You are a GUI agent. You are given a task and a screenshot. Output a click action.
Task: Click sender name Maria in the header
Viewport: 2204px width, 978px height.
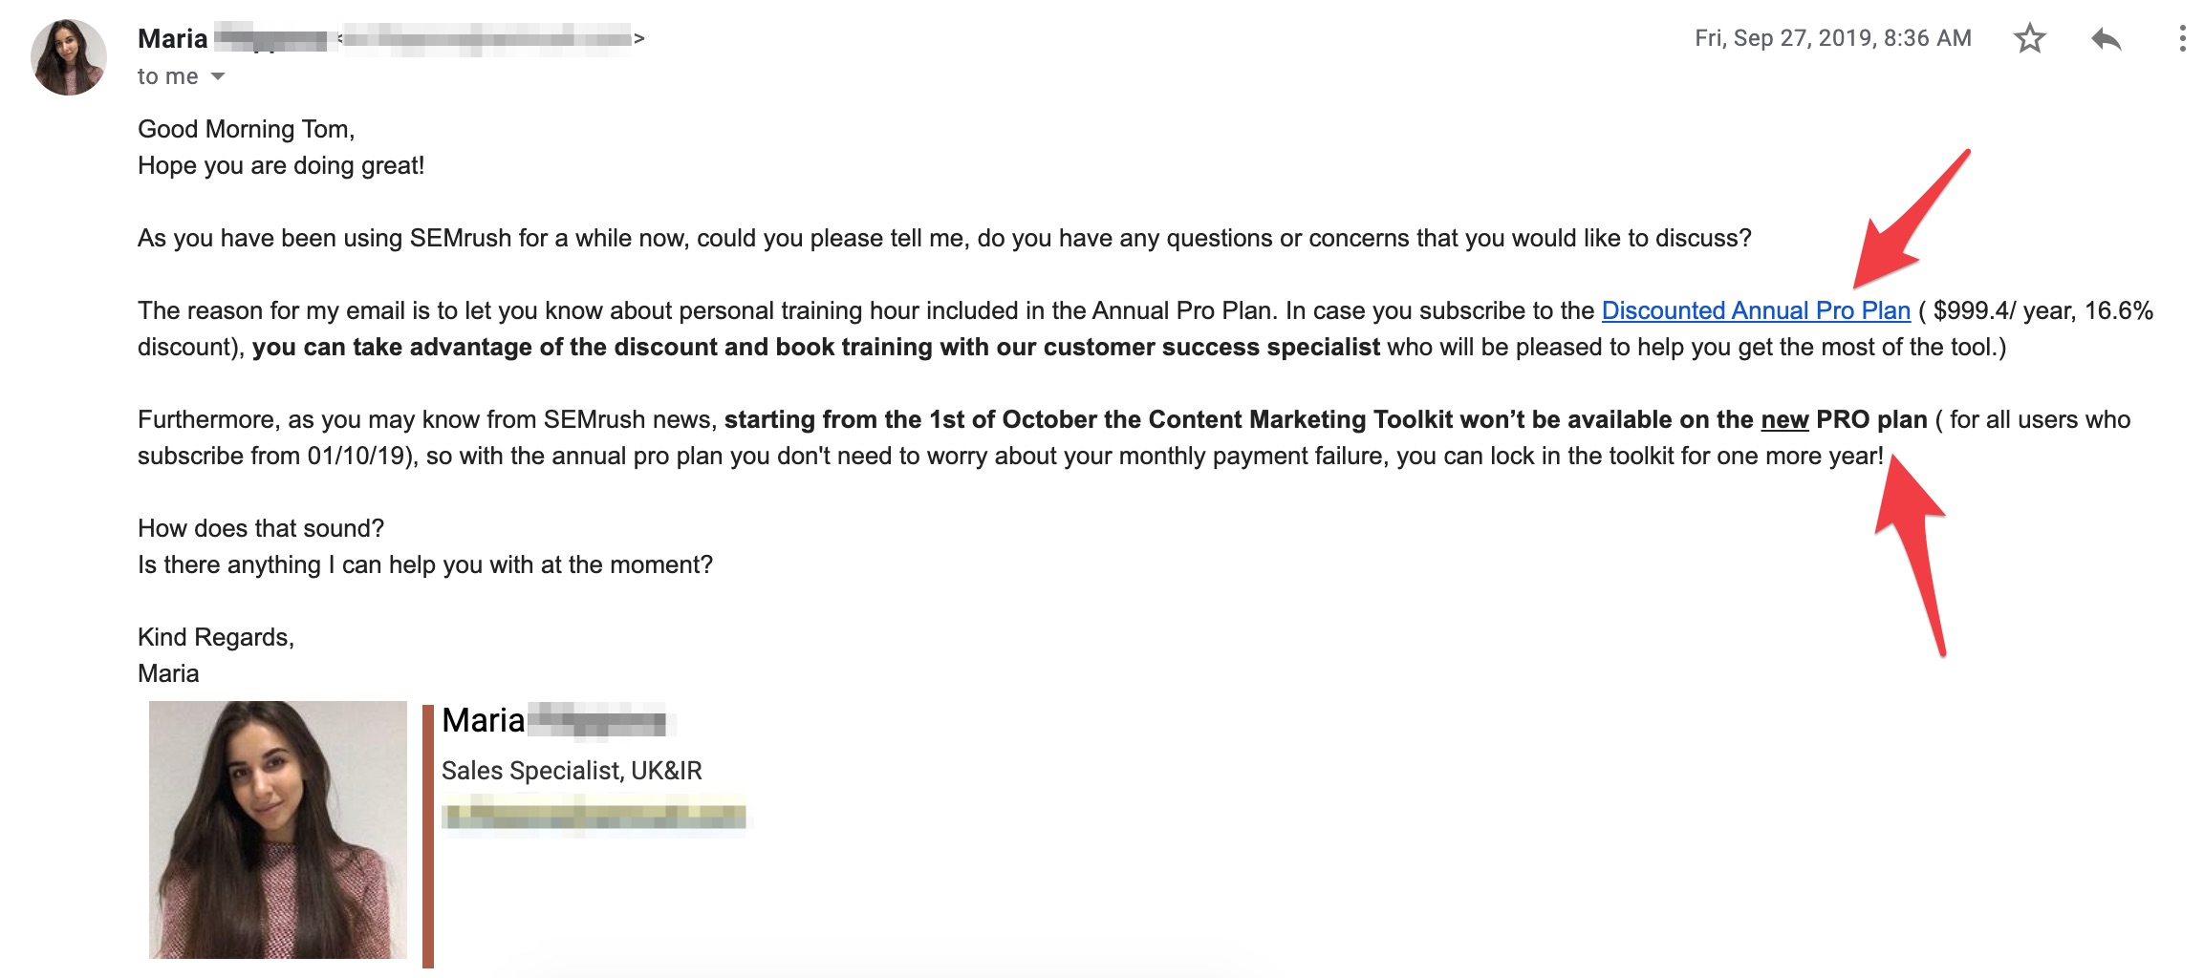pyautogui.click(x=172, y=38)
